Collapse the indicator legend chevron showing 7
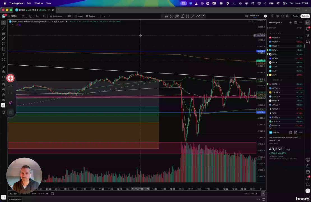The width and height of the screenshot is (311, 202). point(11,25)
